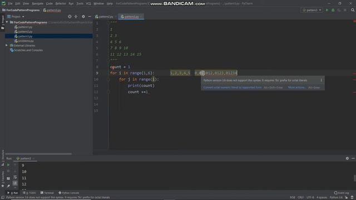This screenshot has width=356, height=200.
Task: Open the Help menu
Action: click(110, 4)
